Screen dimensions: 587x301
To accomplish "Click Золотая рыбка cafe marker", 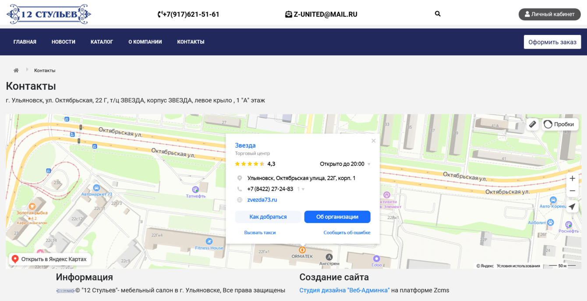I will click(32, 206).
